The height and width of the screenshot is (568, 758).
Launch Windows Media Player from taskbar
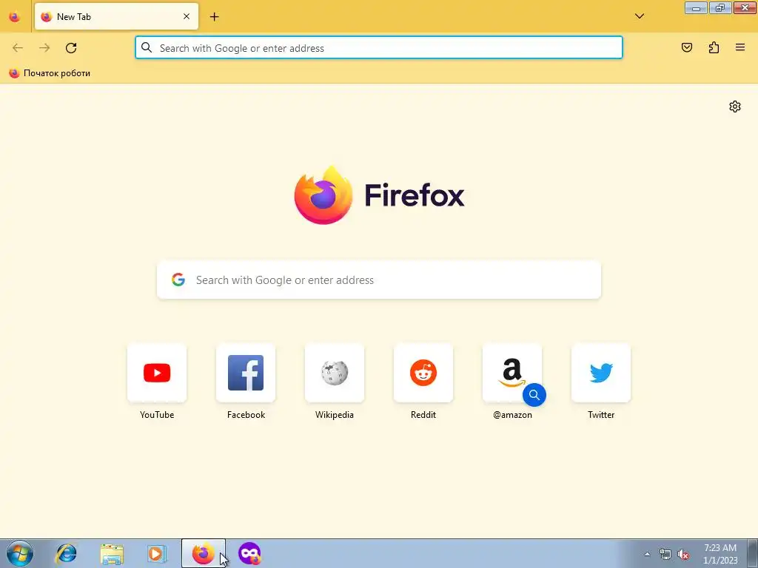157,553
